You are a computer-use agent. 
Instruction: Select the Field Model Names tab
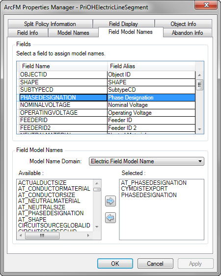tap(131, 32)
